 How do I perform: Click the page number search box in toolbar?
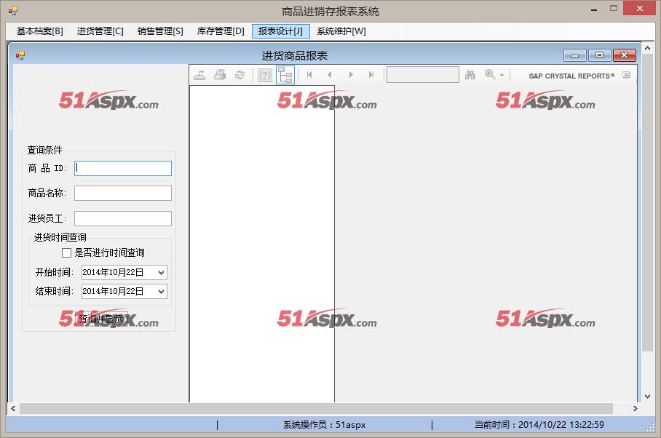(x=422, y=75)
